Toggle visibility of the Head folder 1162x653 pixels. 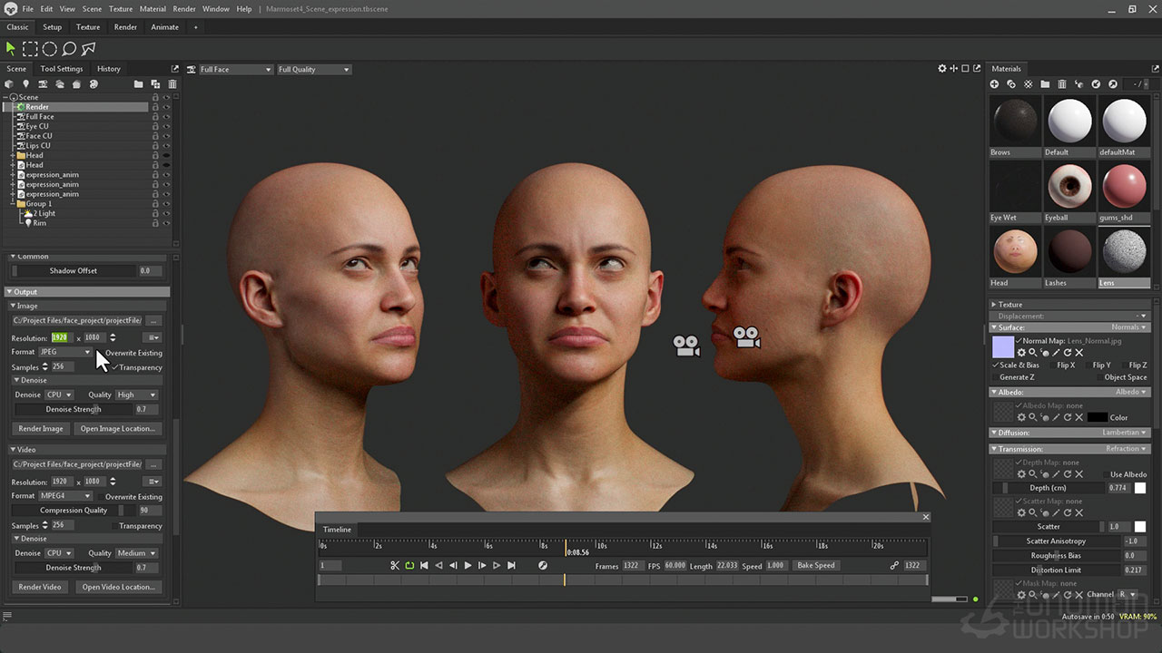pos(167,155)
